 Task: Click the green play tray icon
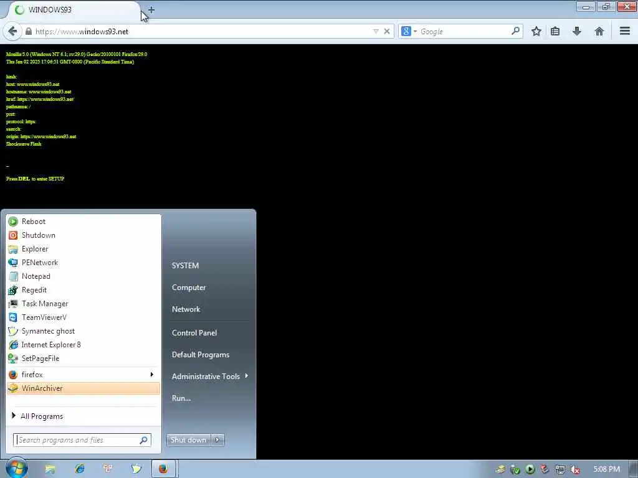[530, 469]
